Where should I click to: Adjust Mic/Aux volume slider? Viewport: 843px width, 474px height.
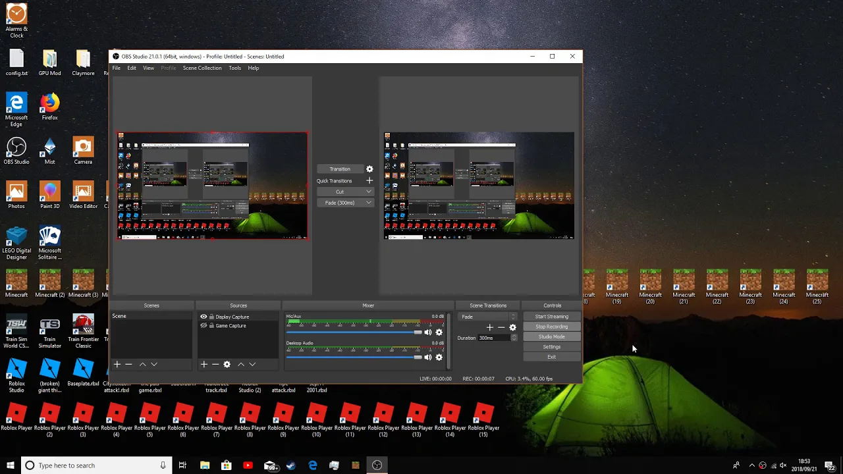[354, 332]
